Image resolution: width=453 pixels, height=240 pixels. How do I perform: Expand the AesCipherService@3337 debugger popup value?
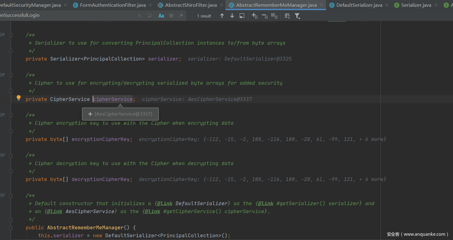[x=90, y=114]
